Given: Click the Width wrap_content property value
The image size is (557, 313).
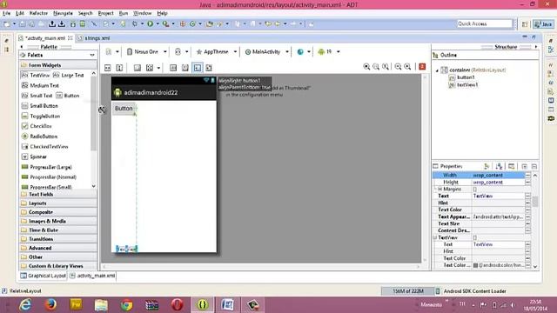Looking at the screenshot, I should point(498,176).
